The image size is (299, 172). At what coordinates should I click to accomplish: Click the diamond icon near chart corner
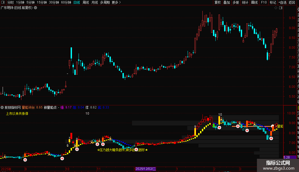tap(276, 8)
